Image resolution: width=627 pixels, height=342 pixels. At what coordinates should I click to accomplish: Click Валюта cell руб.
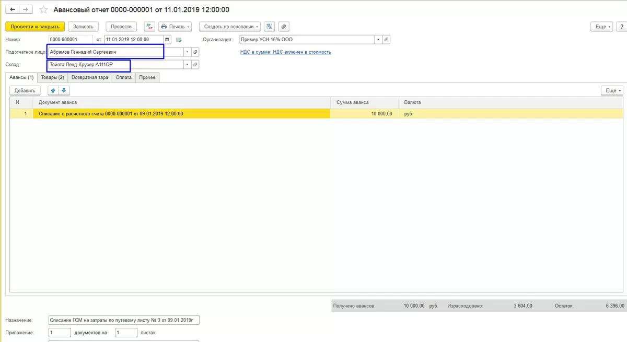click(510, 113)
